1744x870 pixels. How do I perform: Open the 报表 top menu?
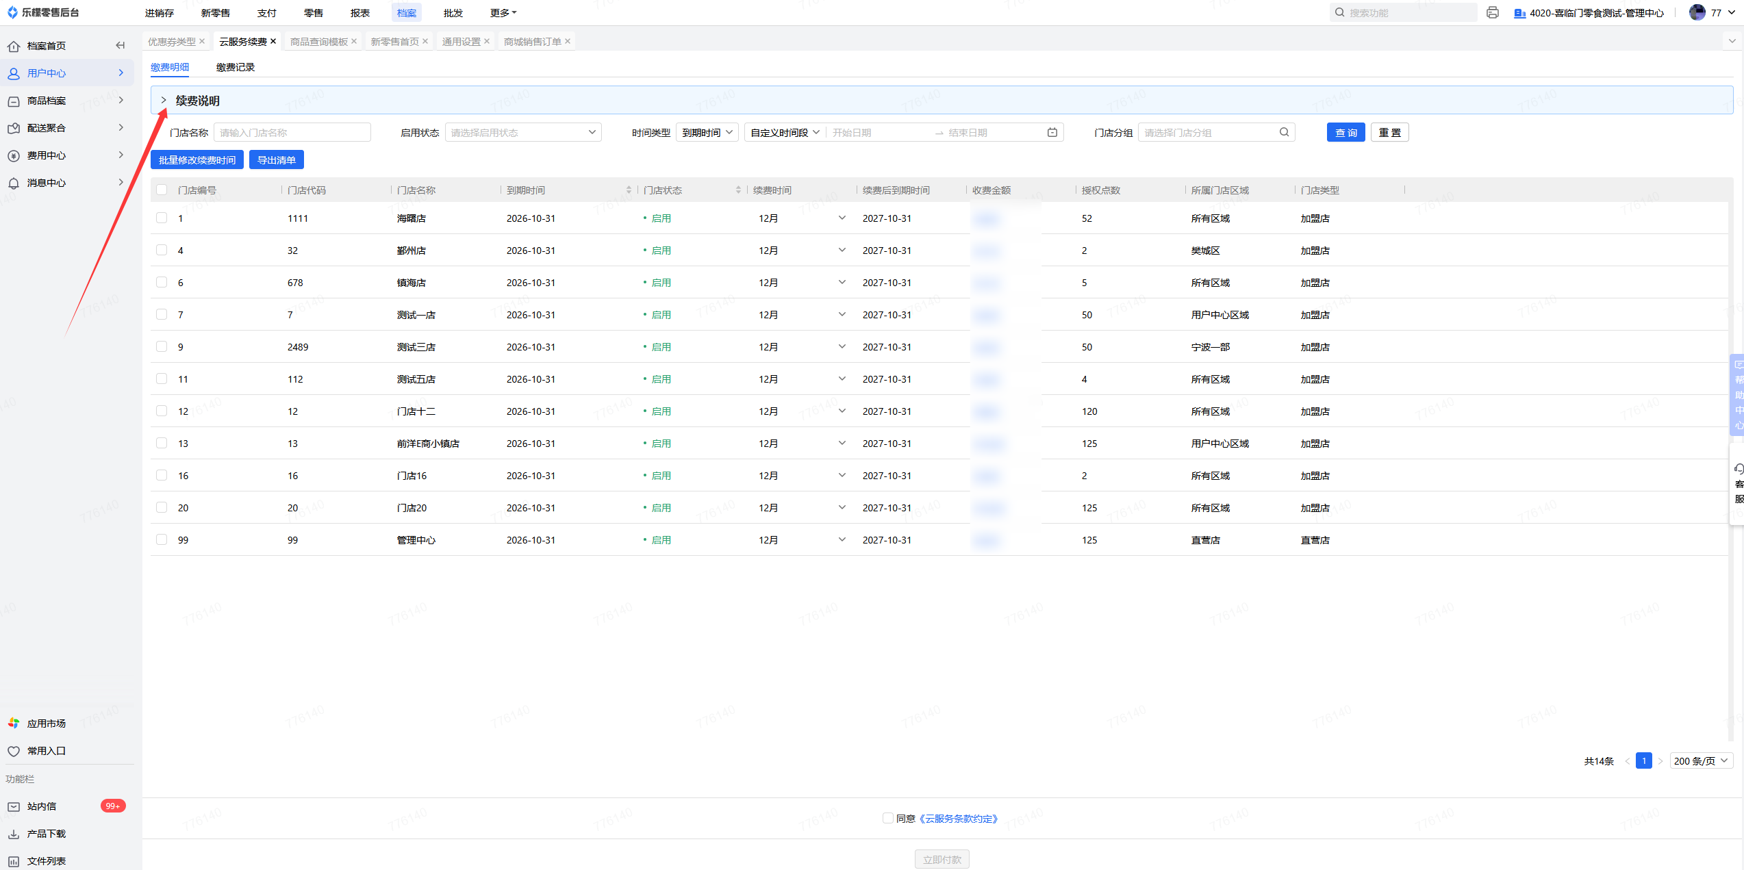(x=359, y=13)
